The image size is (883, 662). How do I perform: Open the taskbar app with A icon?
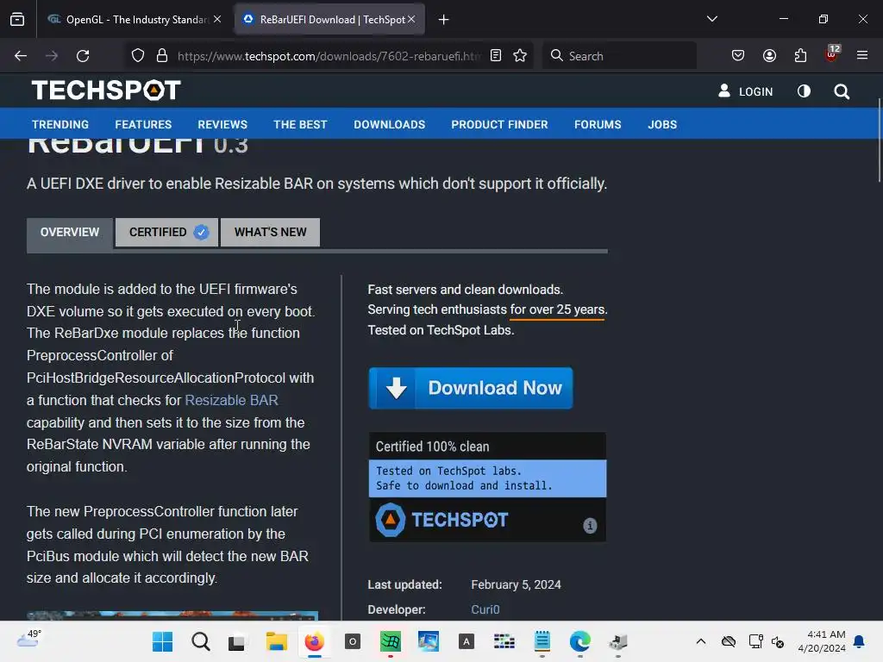click(x=467, y=641)
